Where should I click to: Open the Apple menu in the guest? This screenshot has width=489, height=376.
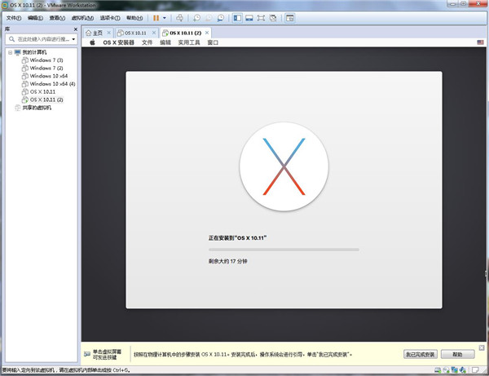92,42
